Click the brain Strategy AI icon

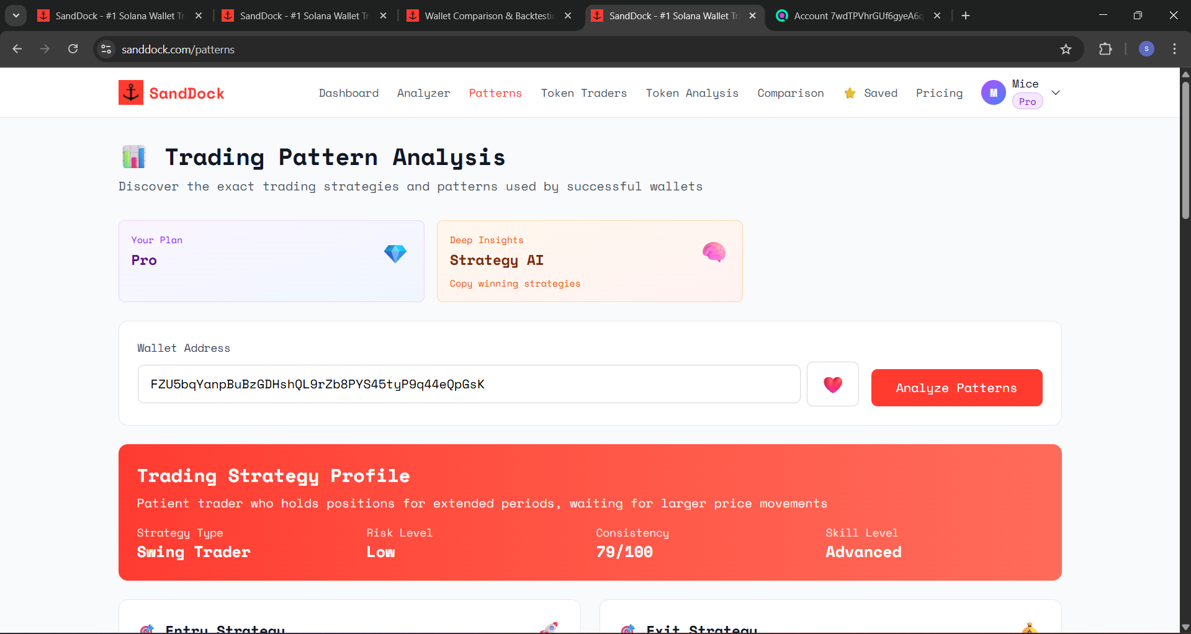point(714,252)
